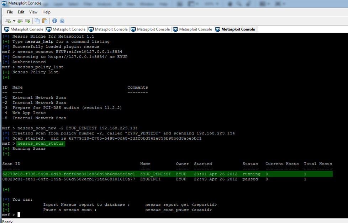Click the 'Scan ID' column header
This screenshot has height=223, width=348.
(11, 164)
